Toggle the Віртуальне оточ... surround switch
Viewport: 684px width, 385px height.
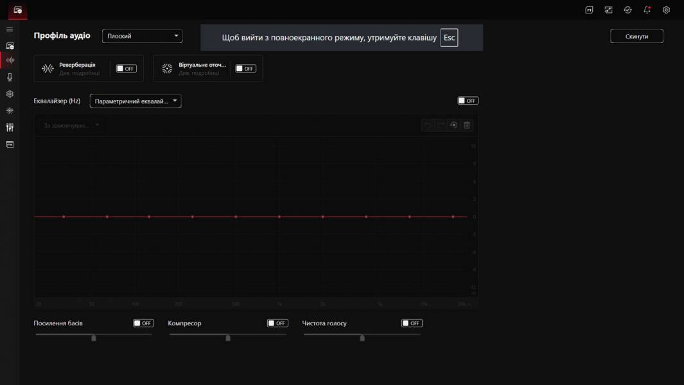[x=245, y=69]
